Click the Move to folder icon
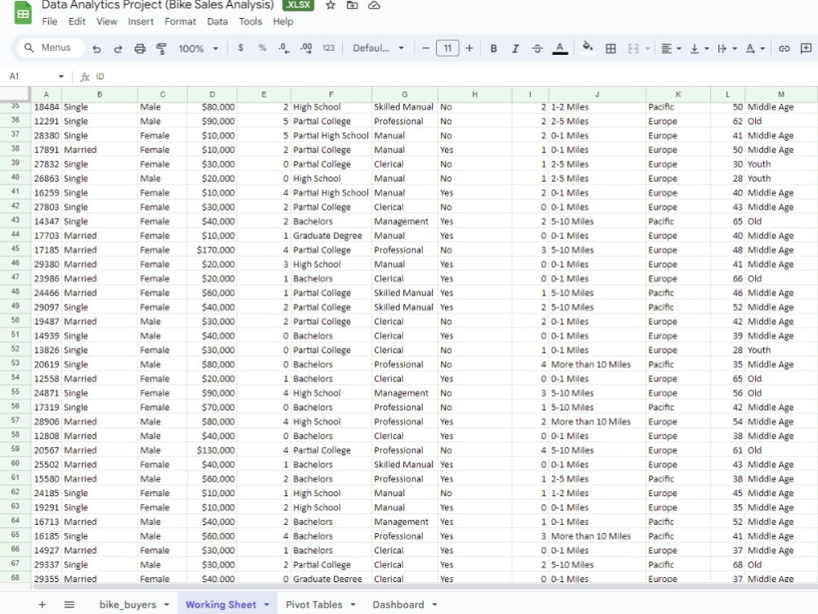This screenshot has height=614, width=818. click(x=352, y=5)
